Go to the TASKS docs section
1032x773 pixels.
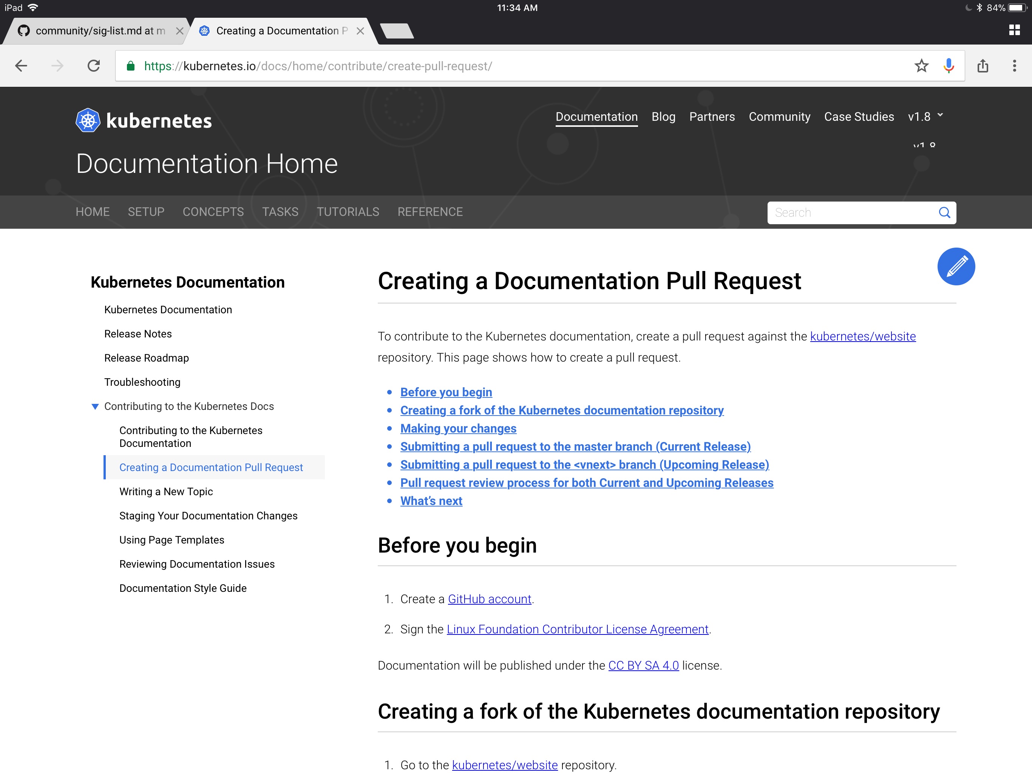point(280,212)
